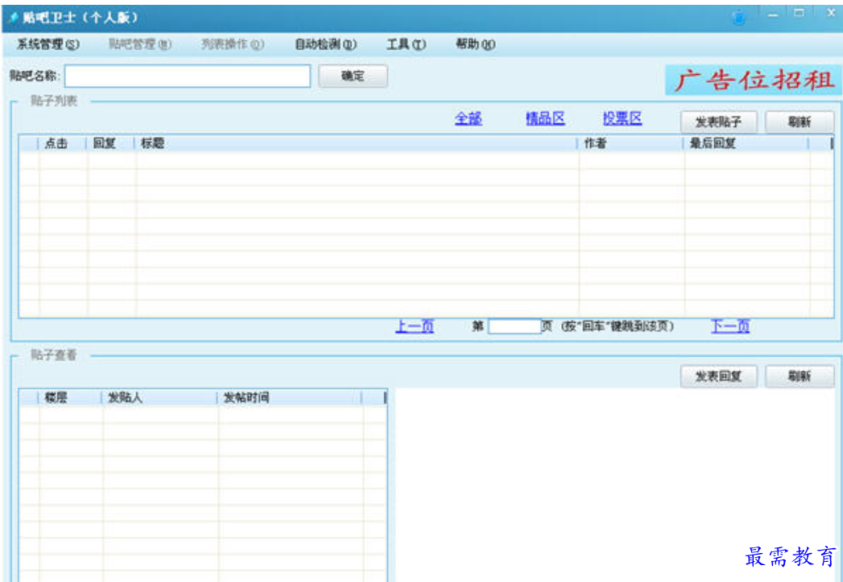
Task: Click the 发帖时间 column header
Action: point(290,398)
